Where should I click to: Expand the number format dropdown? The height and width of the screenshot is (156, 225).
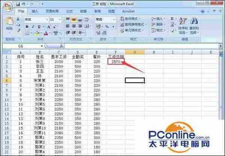114,19
